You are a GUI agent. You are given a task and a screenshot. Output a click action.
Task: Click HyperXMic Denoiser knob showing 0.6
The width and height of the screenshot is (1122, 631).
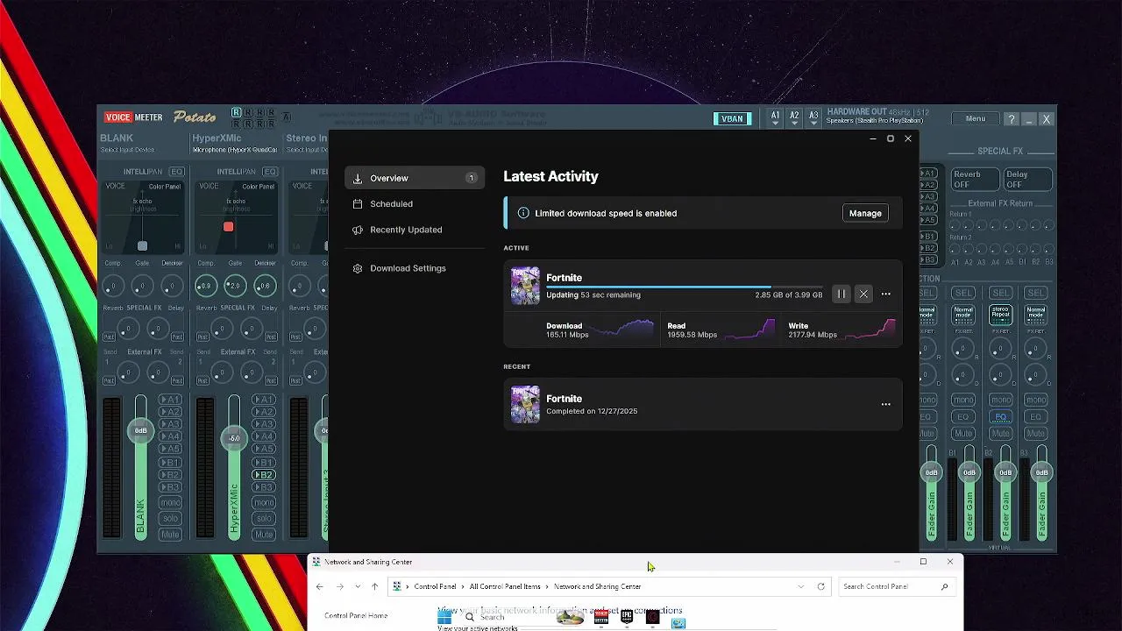[x=265, y=286]
